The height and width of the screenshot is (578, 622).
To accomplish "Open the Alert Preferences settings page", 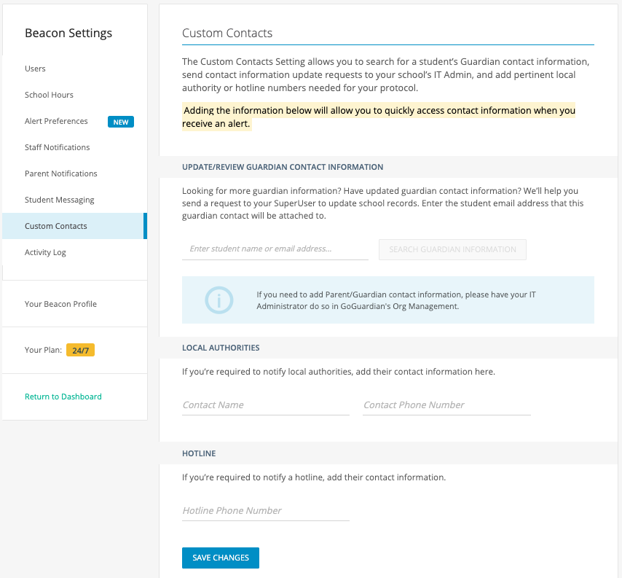I will tap(58, 121).
